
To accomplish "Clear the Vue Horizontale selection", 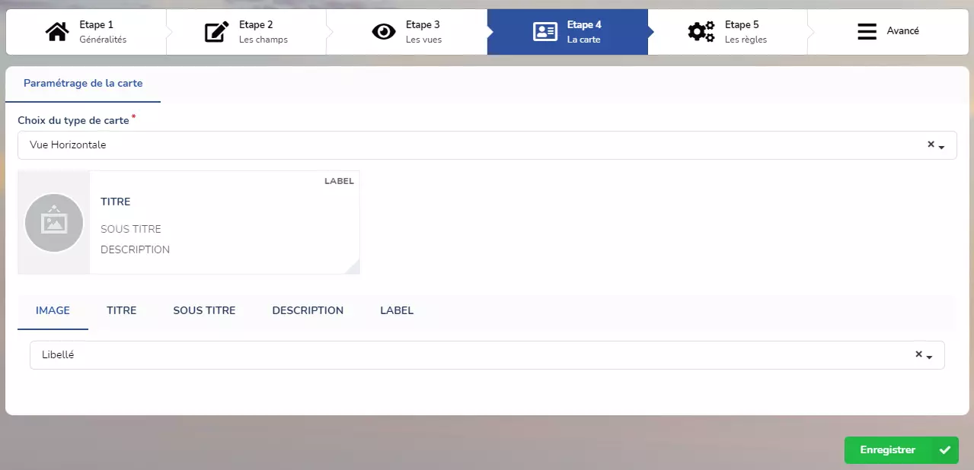I will point(931,144).
